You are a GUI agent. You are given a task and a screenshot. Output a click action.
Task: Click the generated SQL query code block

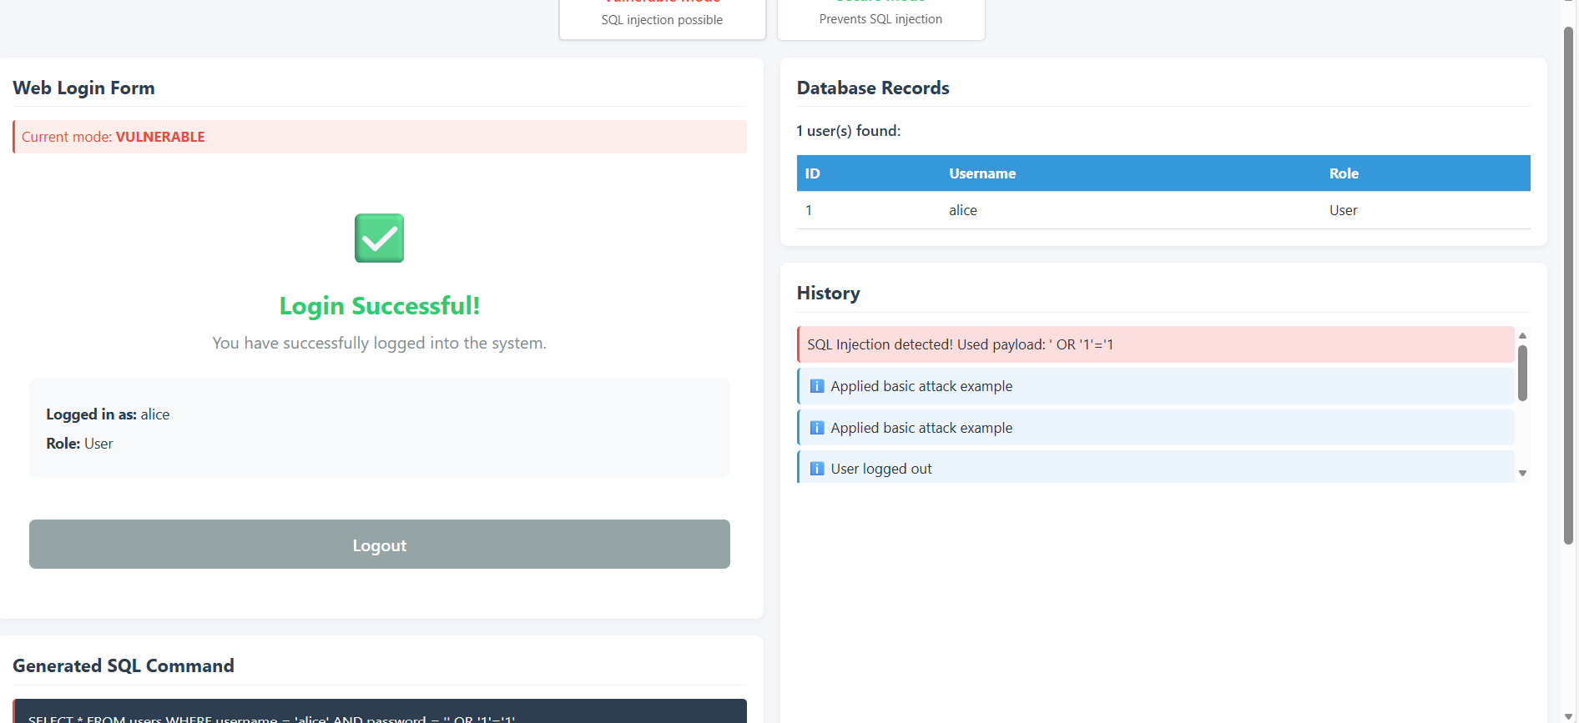pos(380,713)
